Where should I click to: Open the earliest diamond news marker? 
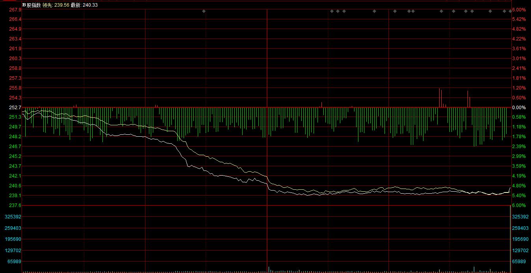pos(204,11)
